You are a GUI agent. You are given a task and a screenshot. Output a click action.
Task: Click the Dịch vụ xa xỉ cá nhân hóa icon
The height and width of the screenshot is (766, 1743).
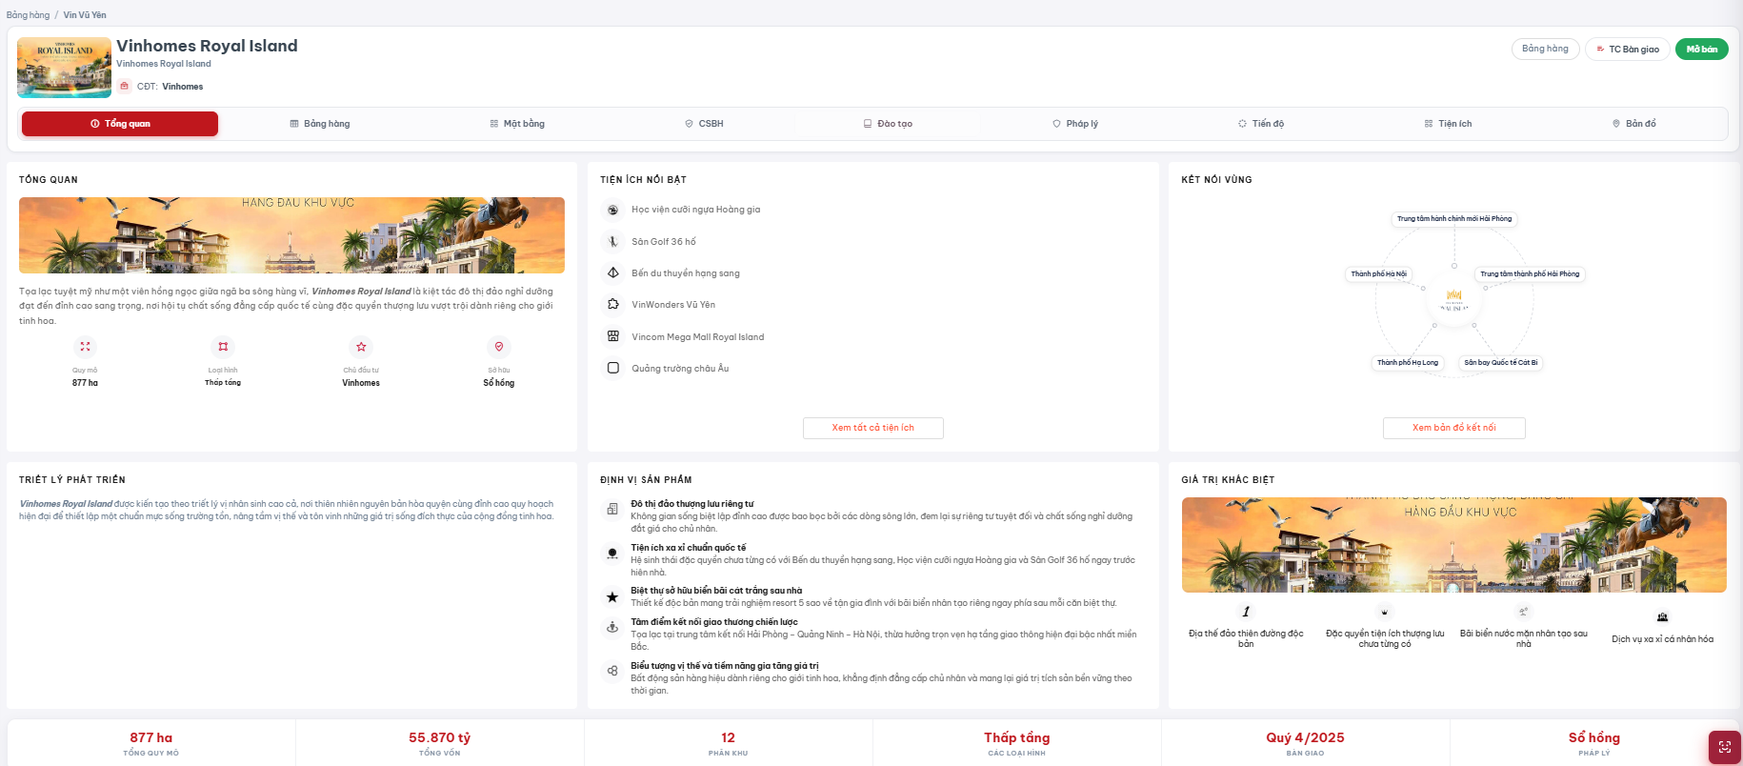pos(1663,617)
